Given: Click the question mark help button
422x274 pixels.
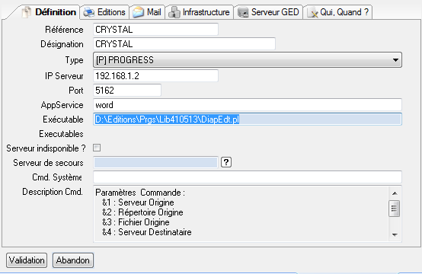Looking at the screenshot, I should click(x=226, y=162).
